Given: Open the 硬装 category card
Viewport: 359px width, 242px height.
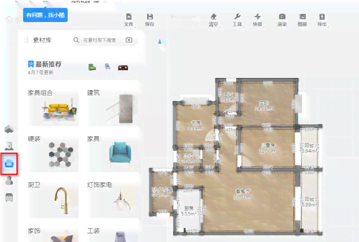Looking at the screenshot, I should [x=53, y=153].
